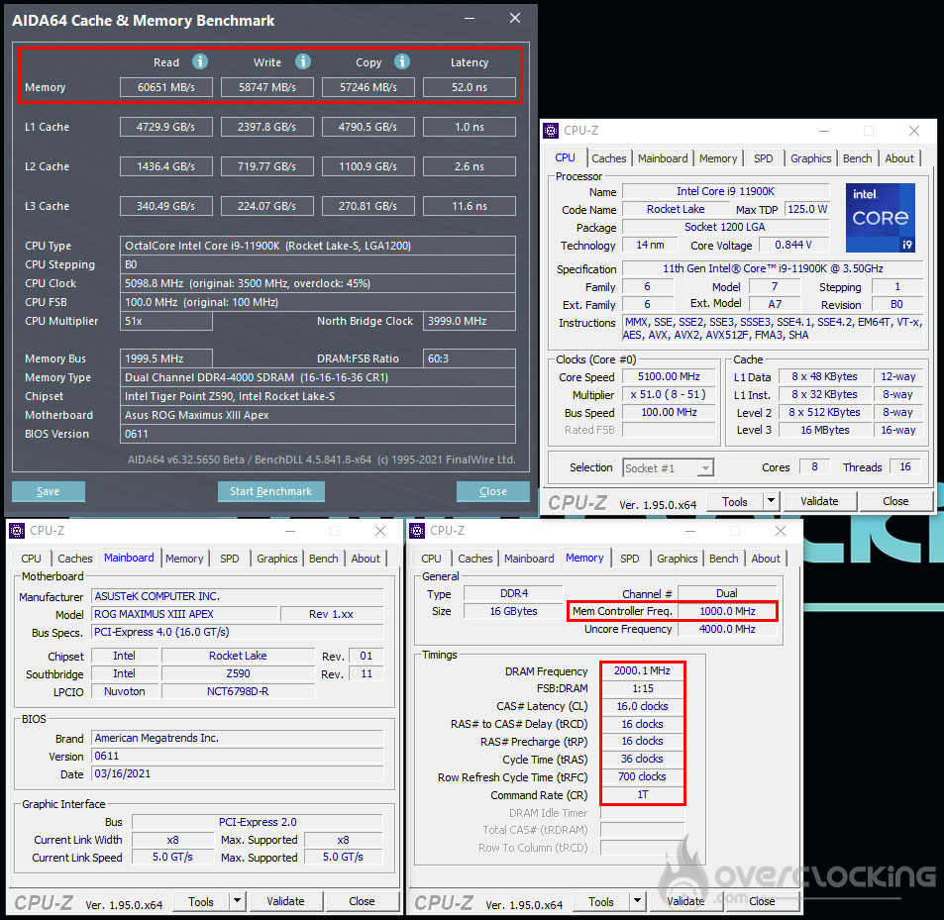Click the CPU-Z app icon in CPU window

(x=551, y=130)
